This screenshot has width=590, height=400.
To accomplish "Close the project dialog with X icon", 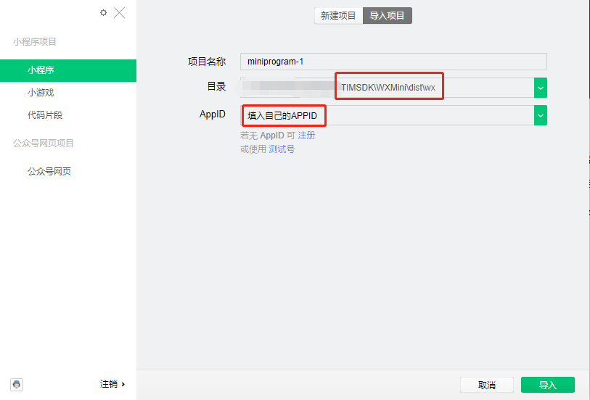I will pyautogui.click(x=119, y=13).
